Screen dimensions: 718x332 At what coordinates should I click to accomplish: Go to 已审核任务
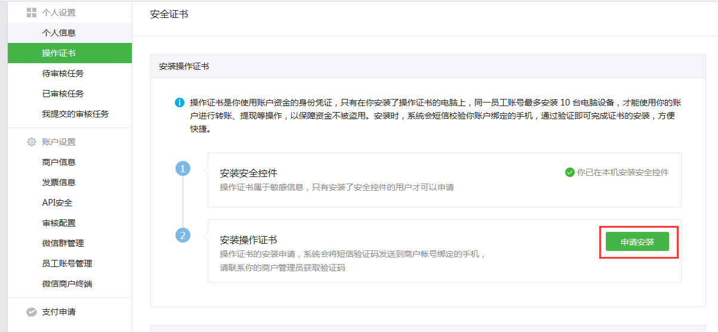[63, 94]
